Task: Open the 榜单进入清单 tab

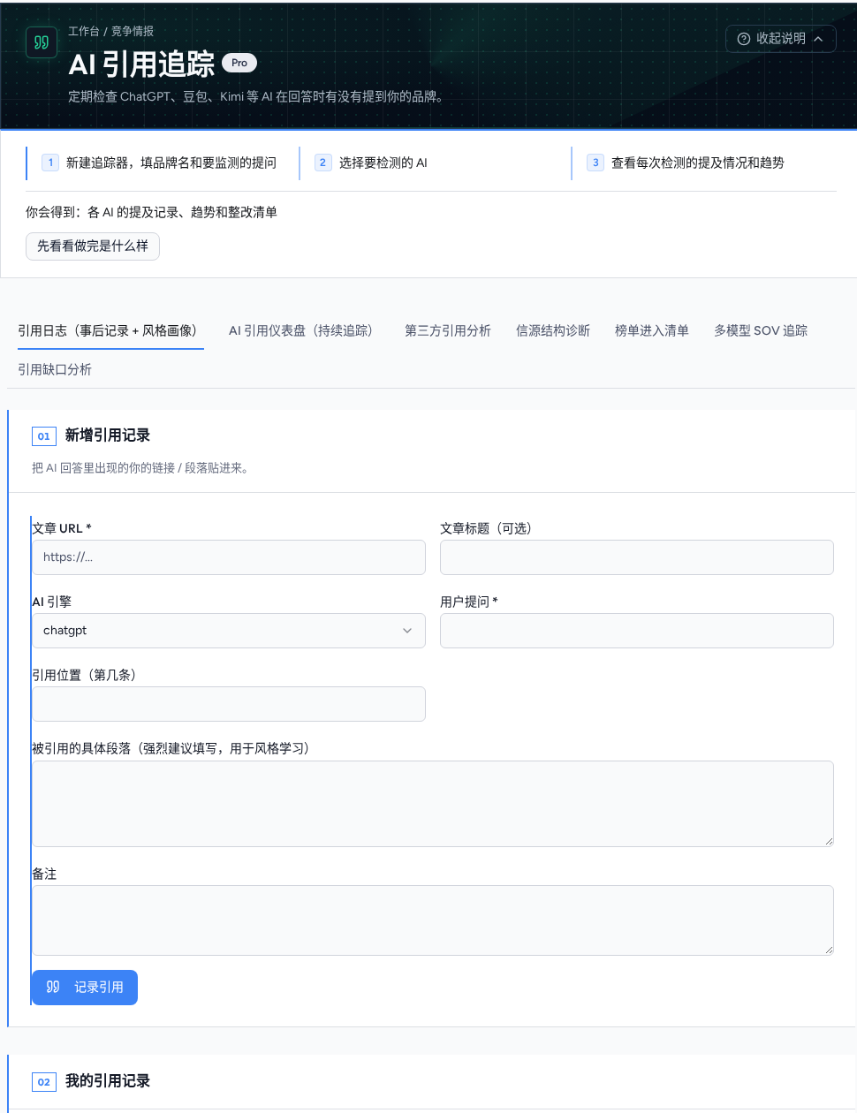Action: pos(652,330)
